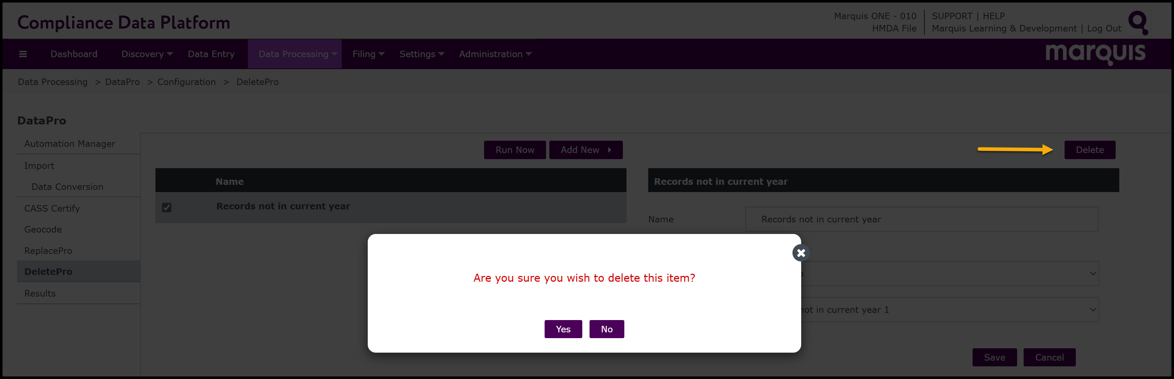The height and width of the screenshot is (379, 1174).
Task: Expand the Administration menu
Action: tap(495, 54)
